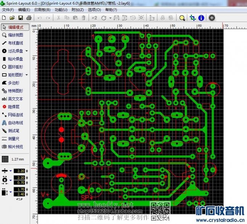The height and width of the screenshot is (224, 247).
Task: Click the magnifier zoom icon in toolbar
Action: [x=182, y=18]
